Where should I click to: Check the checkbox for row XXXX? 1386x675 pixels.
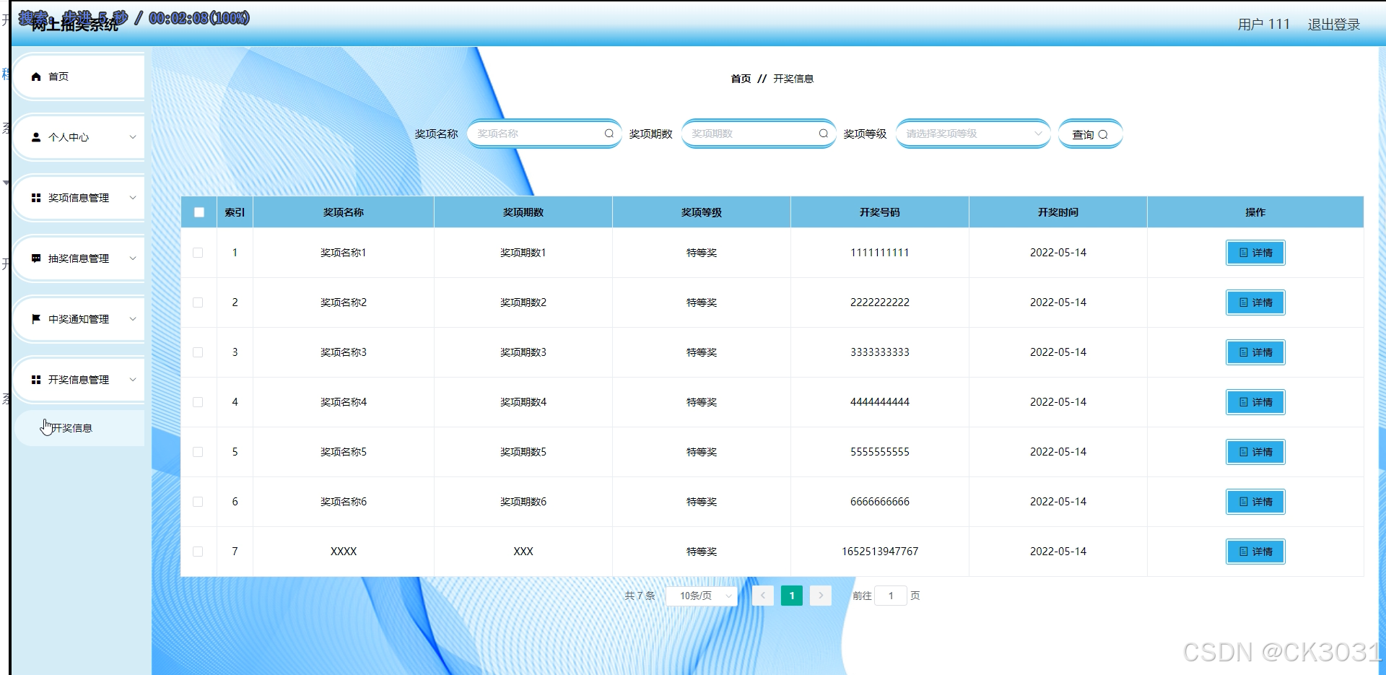(x=198, y=552)
